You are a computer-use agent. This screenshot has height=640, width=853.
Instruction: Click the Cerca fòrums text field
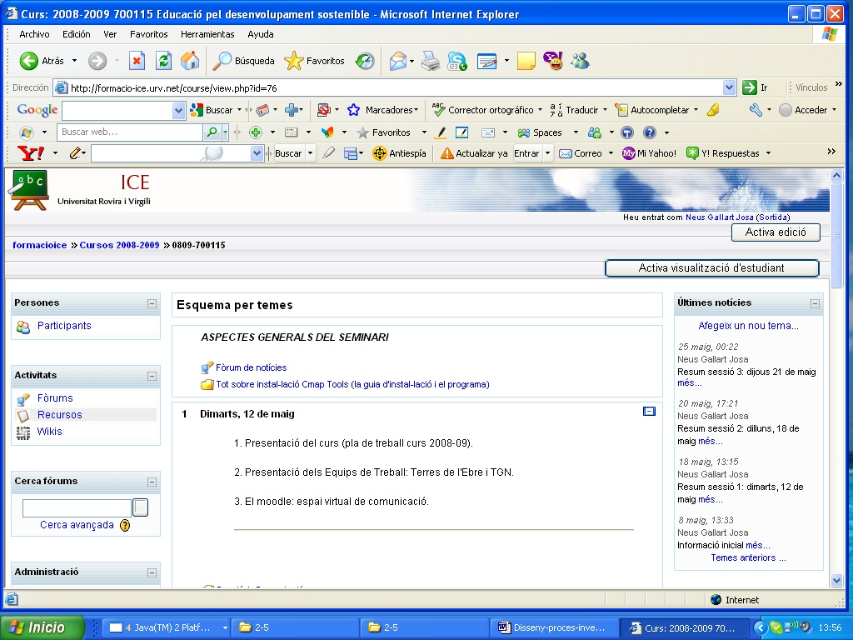tap(77, 507)
